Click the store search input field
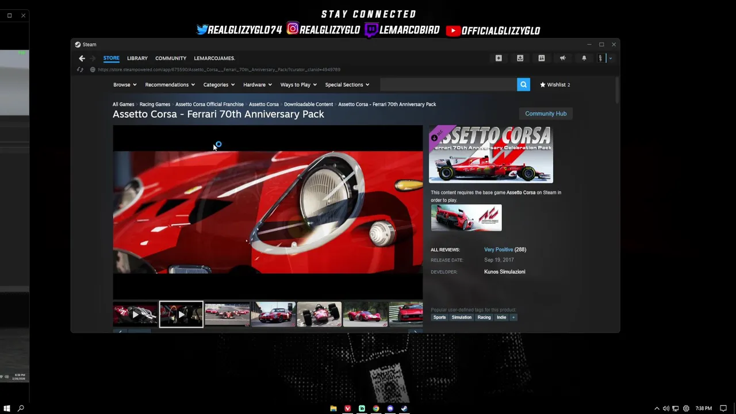Image resolution: width=736 pixels, height=414 pixels. [x=448, y=85]
